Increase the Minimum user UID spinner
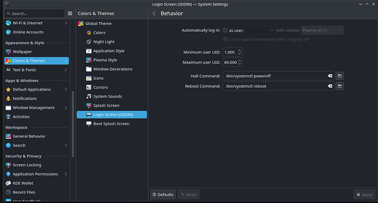378x203 pixels. (x=239, y=50)
